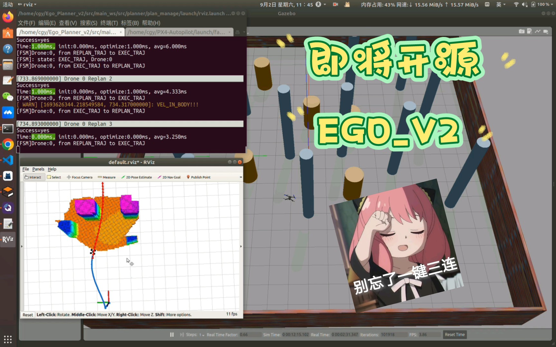This screenshot has width=556, height=347.
Task: Open terminal 帮助(H) menu
Action: (151, 23)
